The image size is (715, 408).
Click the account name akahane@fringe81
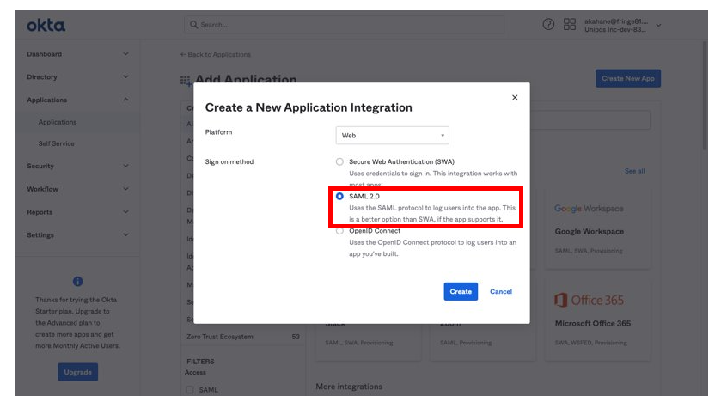tap(616, 21)
